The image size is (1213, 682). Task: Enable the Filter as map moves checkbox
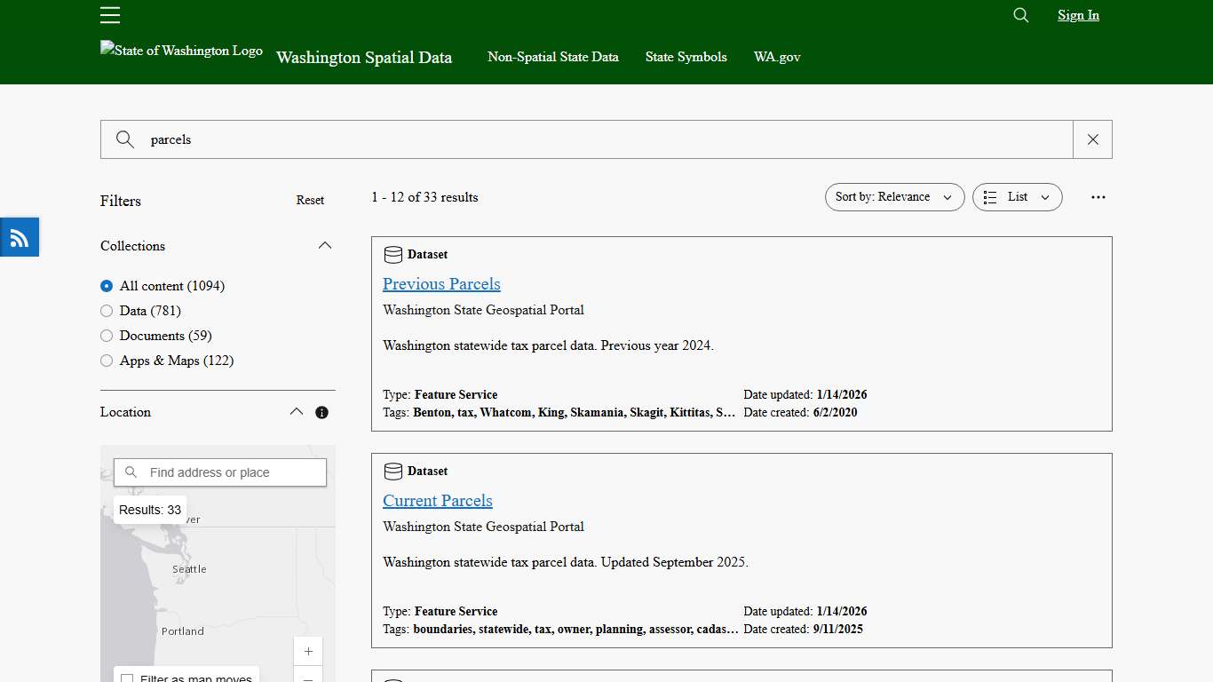128,678
